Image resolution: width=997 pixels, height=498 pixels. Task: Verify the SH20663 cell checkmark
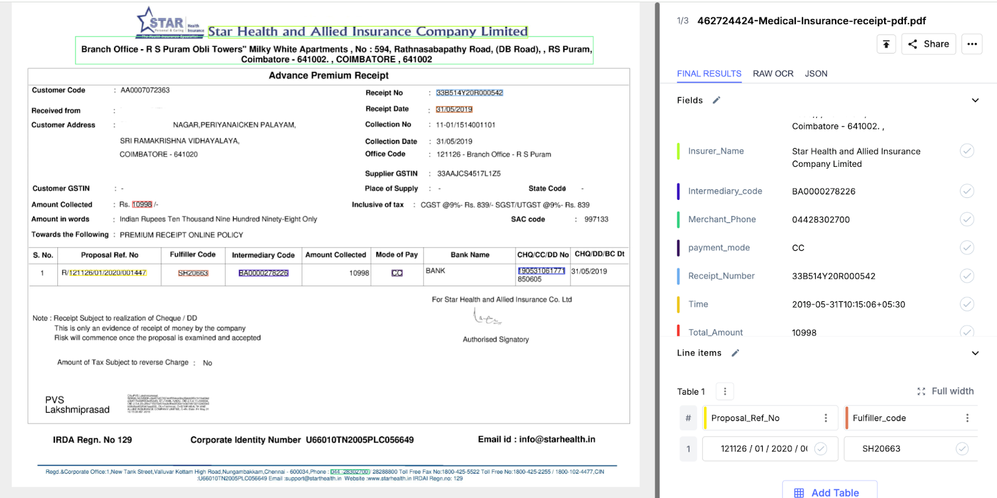click(x=962, y=449)
